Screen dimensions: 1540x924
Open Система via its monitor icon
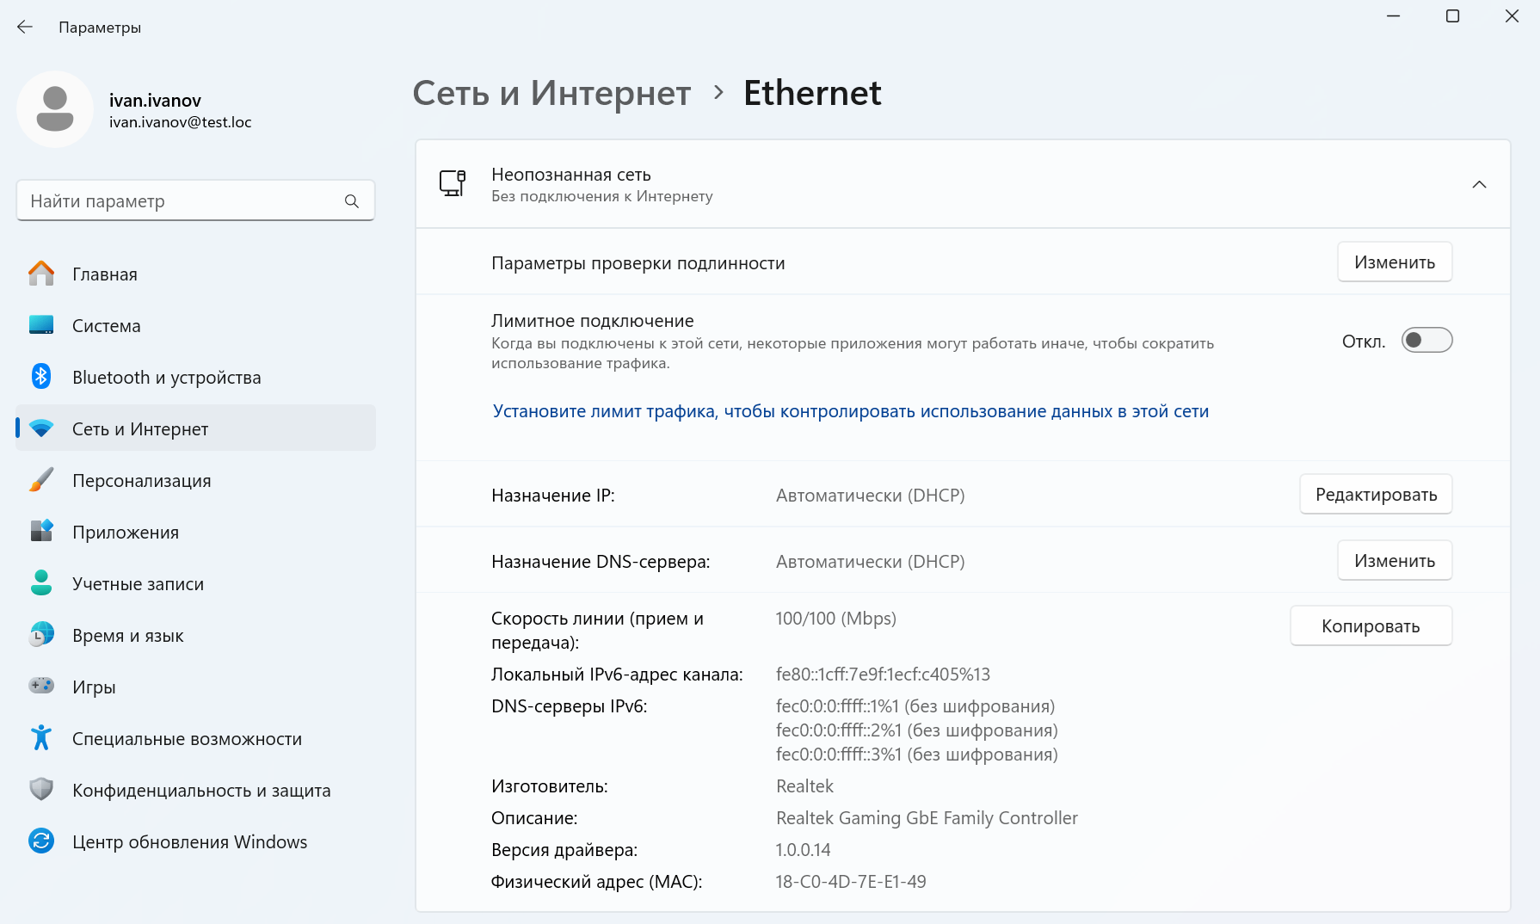40,325
